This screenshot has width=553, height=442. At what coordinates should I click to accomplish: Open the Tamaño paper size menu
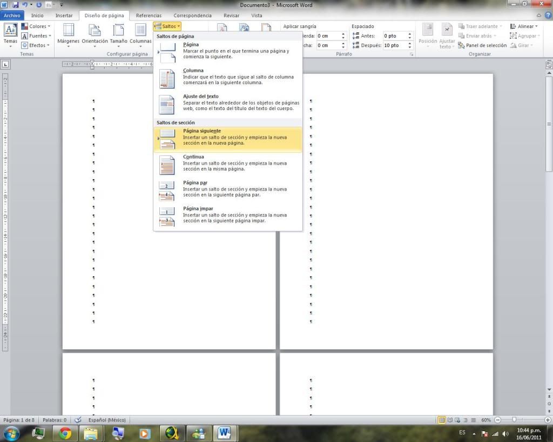pos(118,35)
